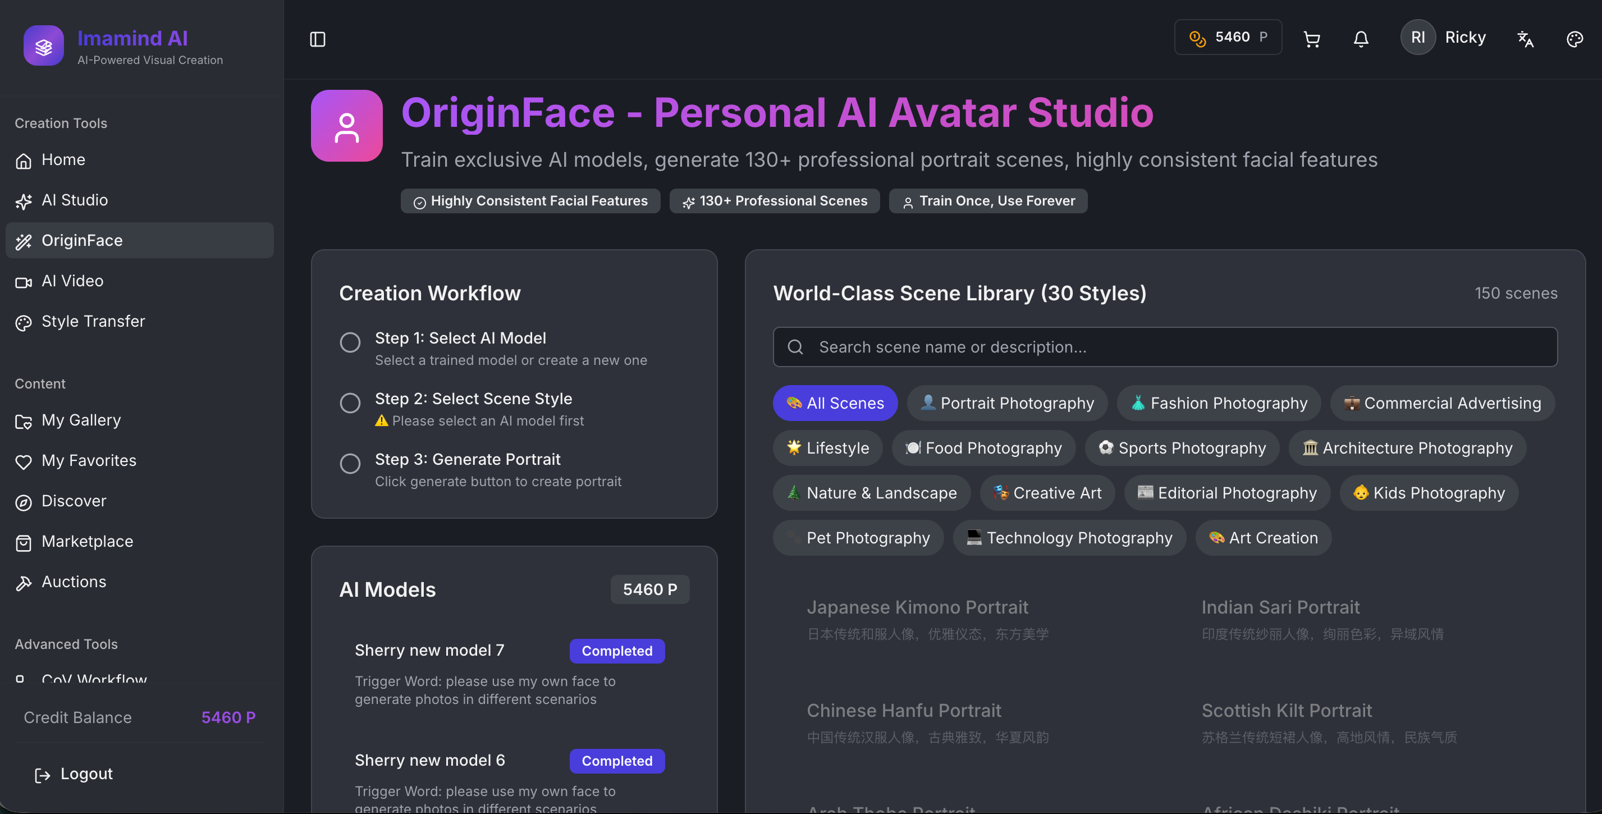The image size is (1602, 814).
Task: Select Step 3 Generate Portrait circle
Action: 350,463
